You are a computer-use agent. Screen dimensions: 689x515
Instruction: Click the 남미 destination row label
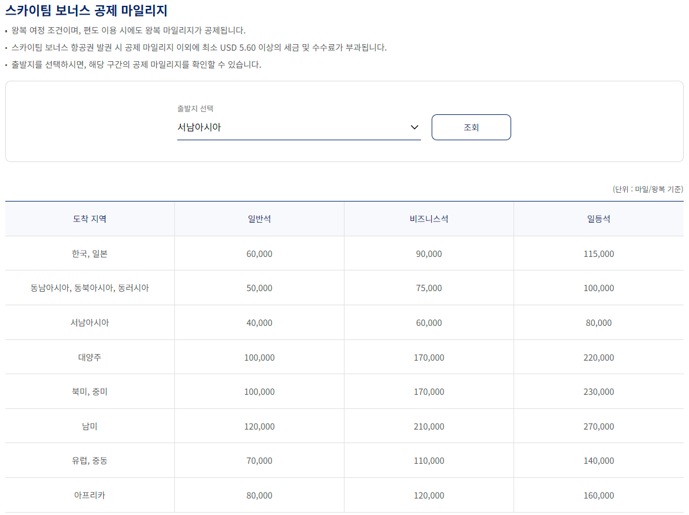pos(88,426)
